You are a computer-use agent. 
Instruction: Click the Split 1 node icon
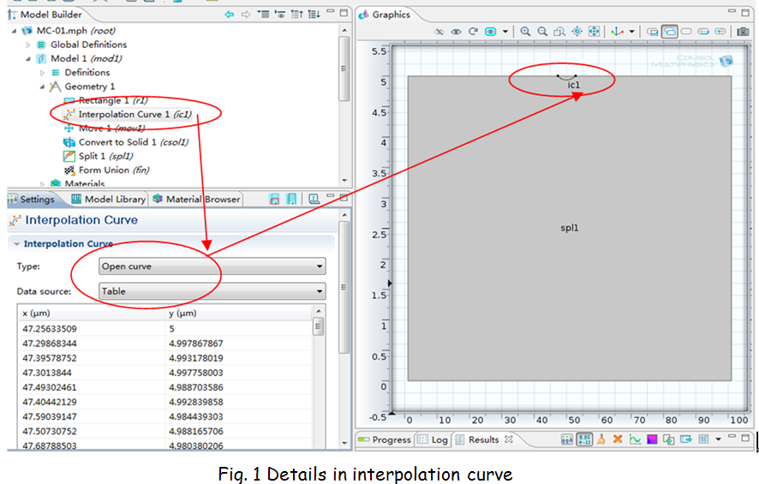coord(69,156)
